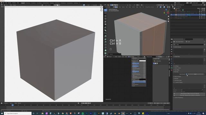Select the Spin tool
The width and height of the screenshot is (206, 115).
[x=106, y=53]
